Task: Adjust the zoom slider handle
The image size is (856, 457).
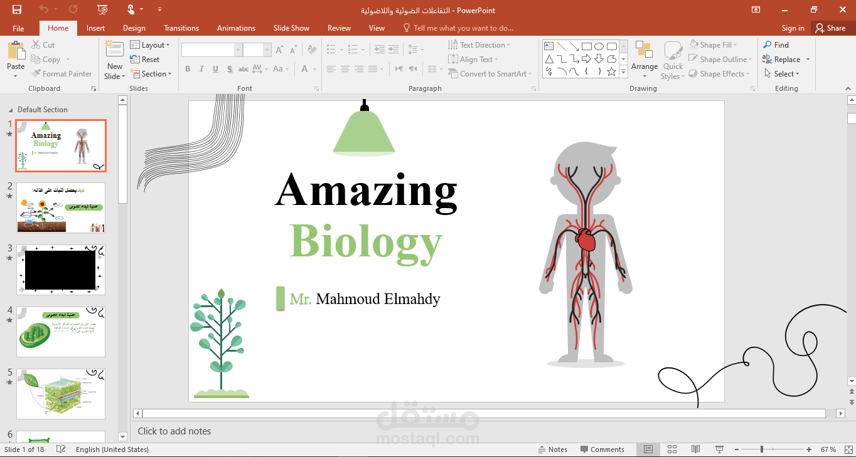Action: (761, 449)
